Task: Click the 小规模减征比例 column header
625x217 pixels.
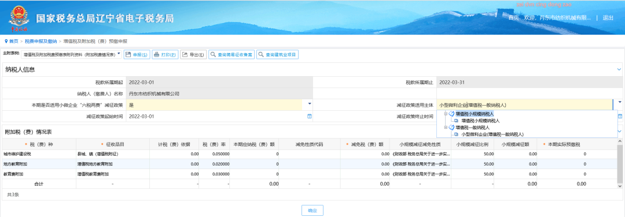Action: coord(472,144)
